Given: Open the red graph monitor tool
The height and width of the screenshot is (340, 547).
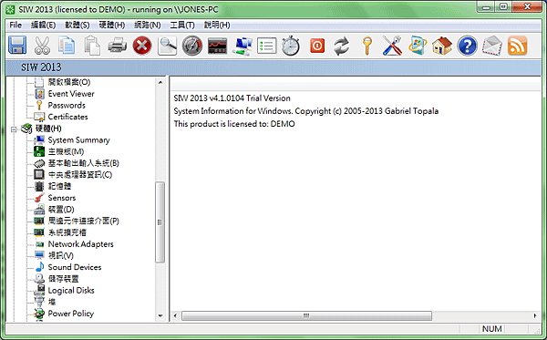Looking at the screenshot, I should click(217, 46).
